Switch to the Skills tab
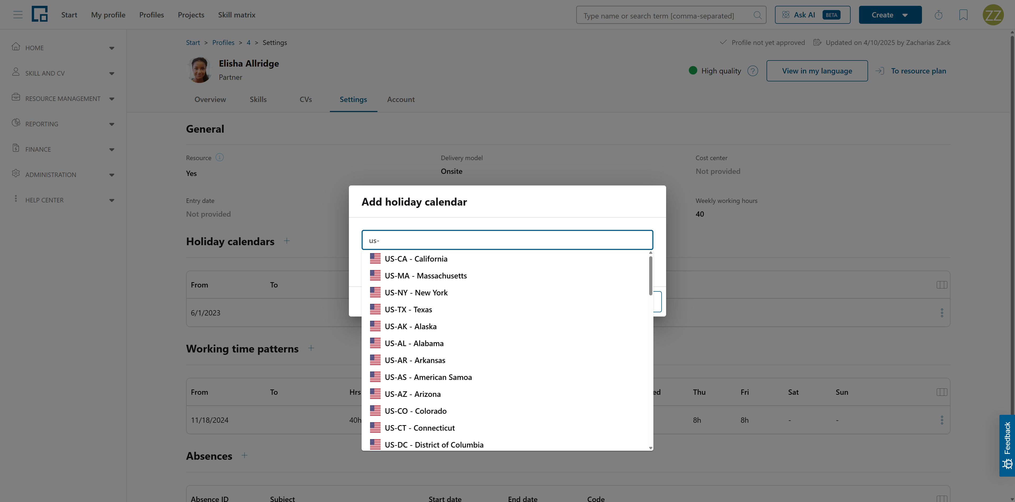This screenshot has height=502, width=1015. (x=258, y=100)
